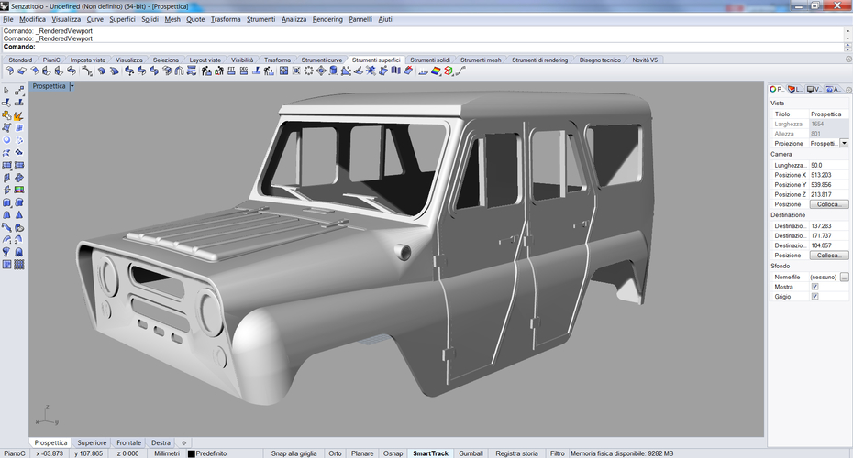
Task: Click the arc icon labeled 1 in sidebar
Action: pyautogui.click(x=6, y=240)
